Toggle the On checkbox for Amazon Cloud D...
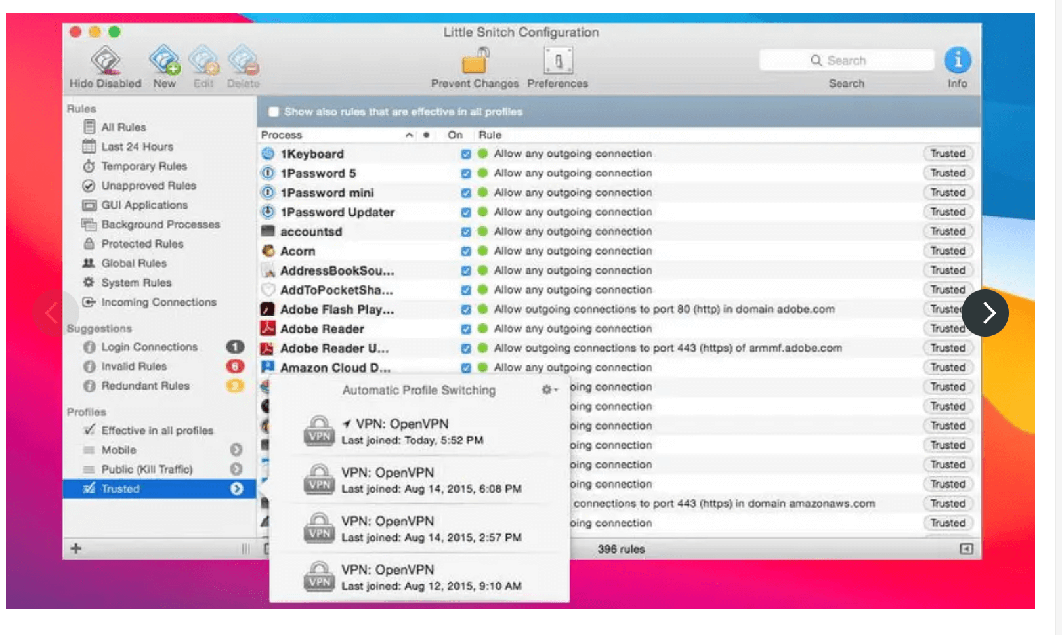The width and height of the screenshot is (1062, 635). tap(466, 368)
